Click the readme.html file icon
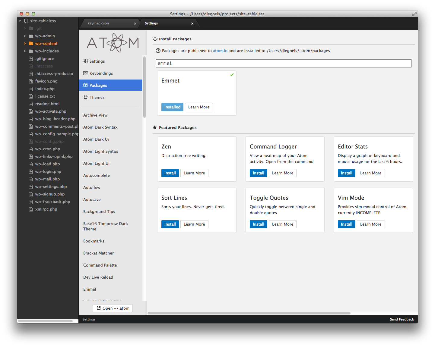 click(x=31, y=104)
